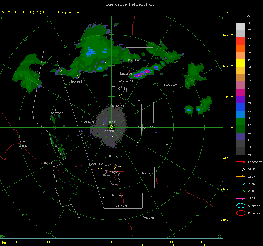Click the Lake Louise label
Image resolution: width=263 pixels, height=246 pixels.
click(23, 144)
